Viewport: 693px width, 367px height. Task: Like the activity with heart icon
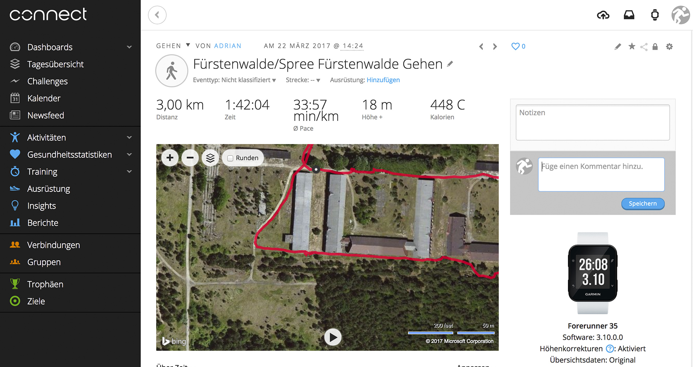[515, 46]
